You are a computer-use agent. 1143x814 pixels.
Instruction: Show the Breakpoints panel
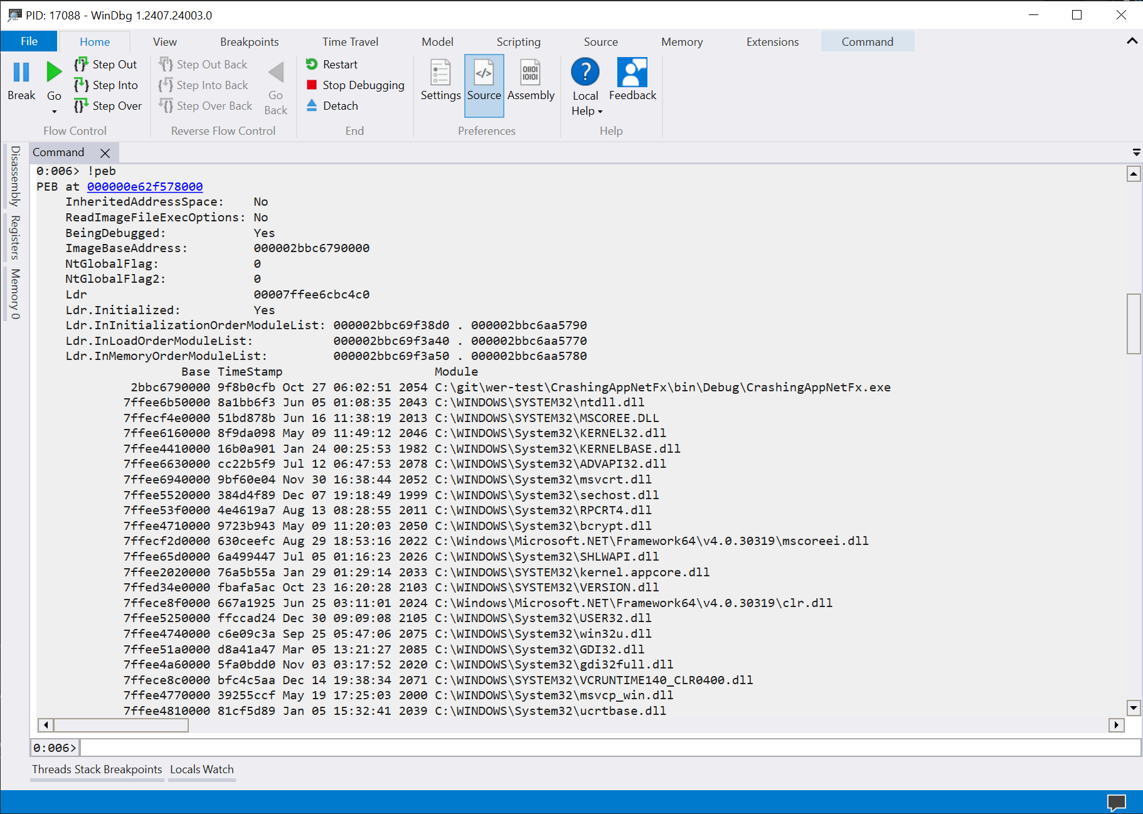coord(135,769)
